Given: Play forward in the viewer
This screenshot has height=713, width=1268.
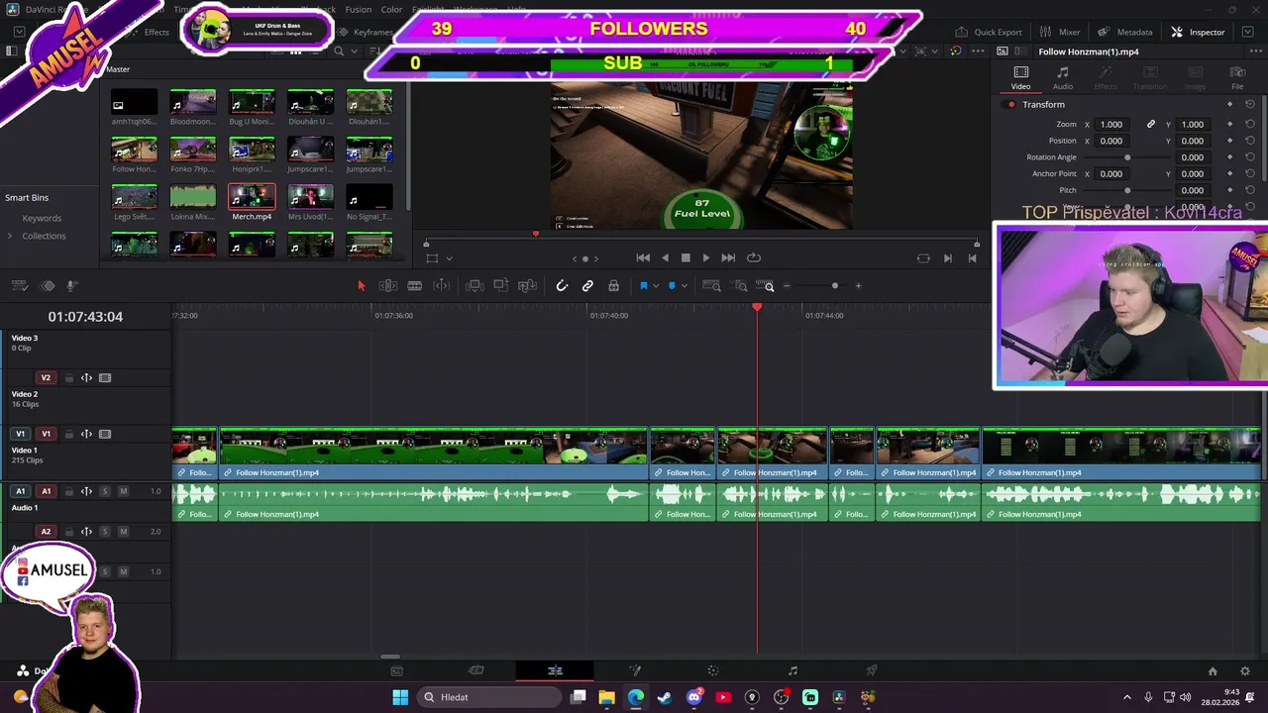Looking at the screenshot, I should point(705,257).
